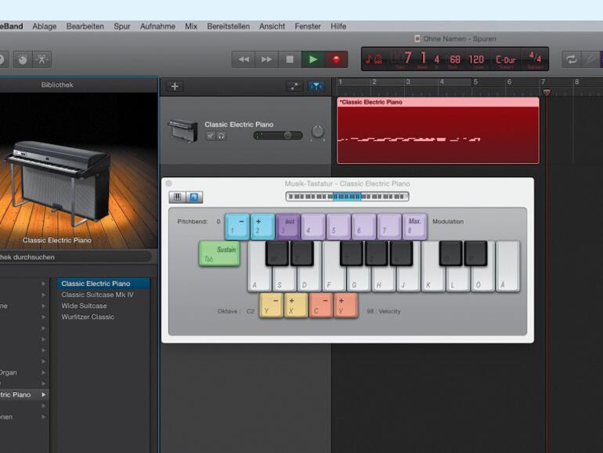Start playback with the green play button
The height and width of the screenshot is (453, 603).
[312, 60]
